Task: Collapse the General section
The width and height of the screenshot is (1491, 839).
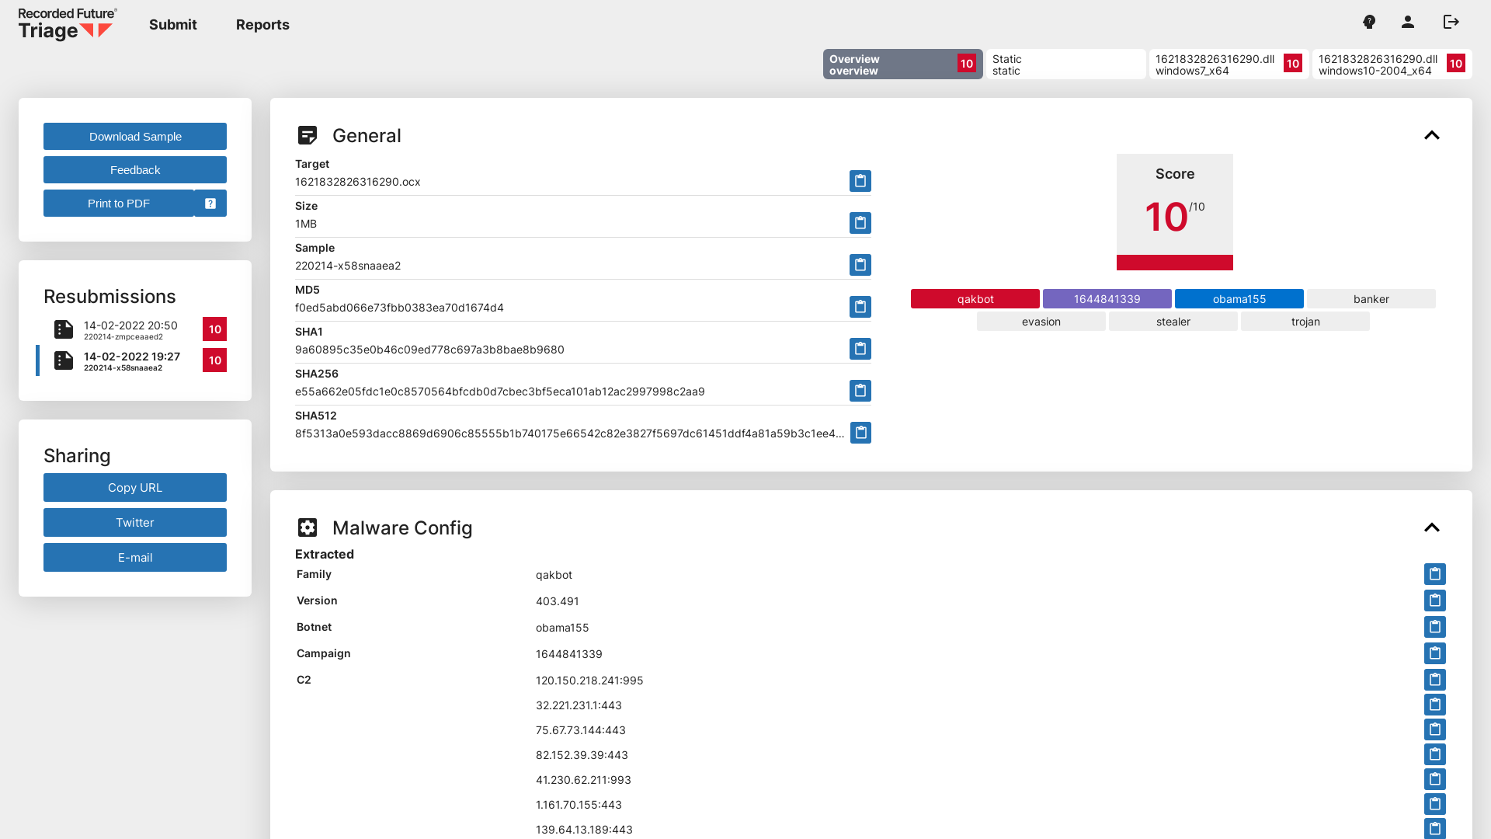Action: (1432, 135)
